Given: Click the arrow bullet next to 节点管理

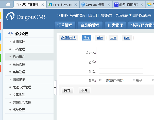Looking at the screenshot, I should pos(10,49).
